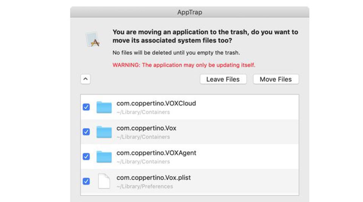Select the com.coppertino.Vox.plist file name
Screen dimensions: 363x202
point(154,178)
